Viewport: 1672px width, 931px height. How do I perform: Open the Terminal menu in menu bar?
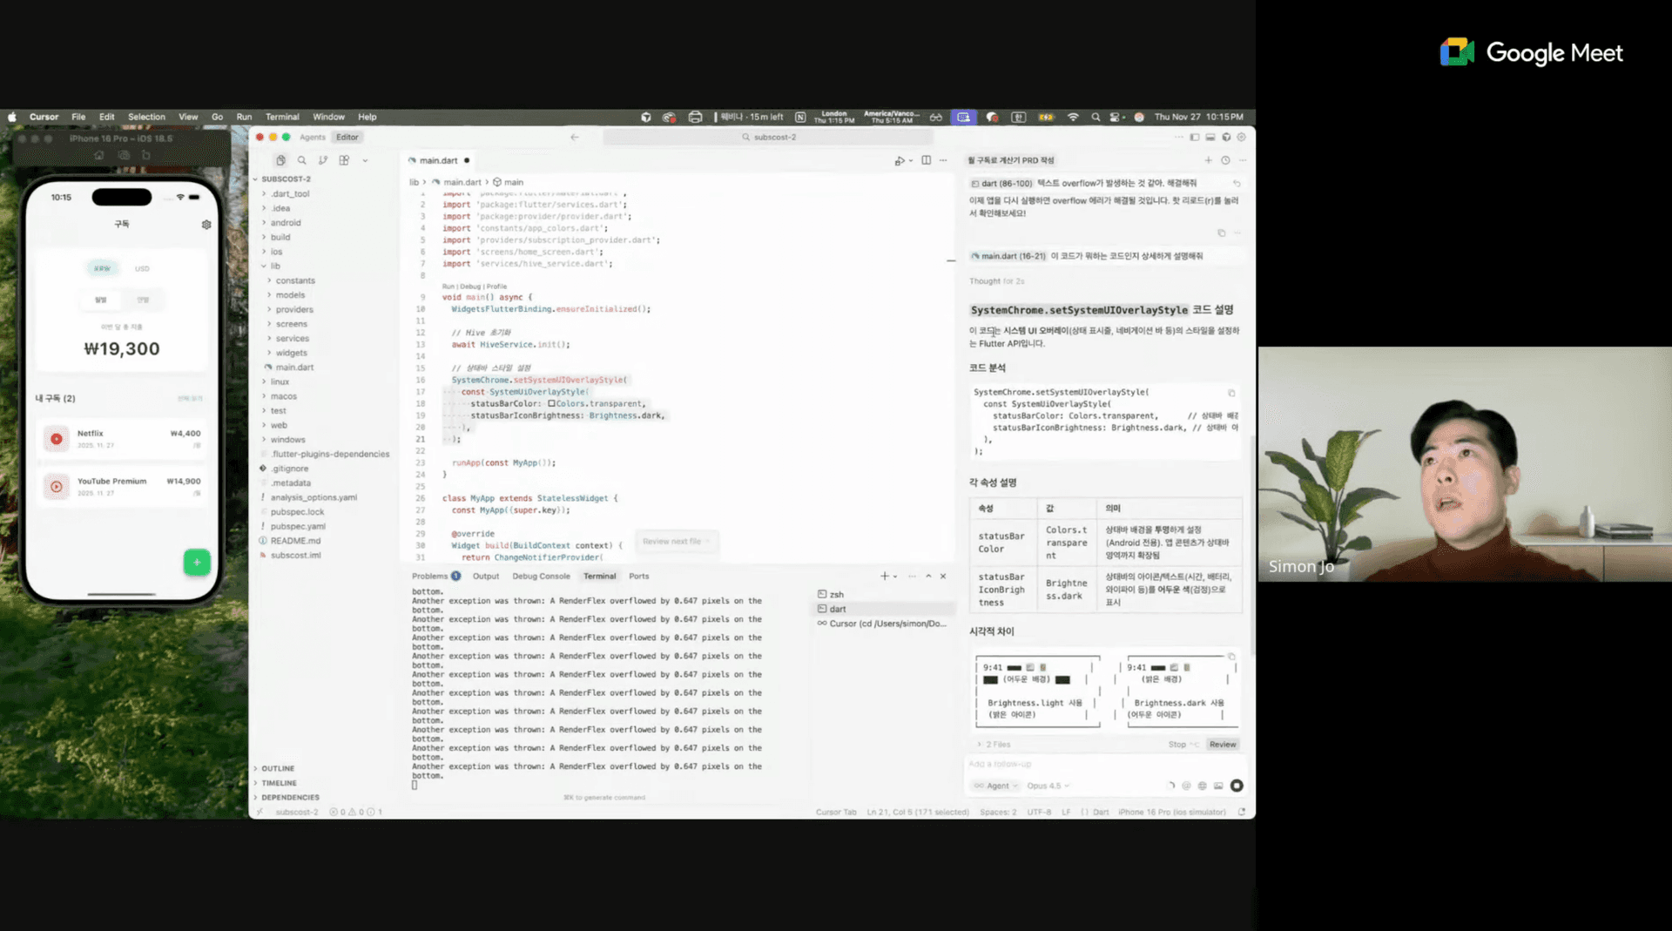(281, 117)
